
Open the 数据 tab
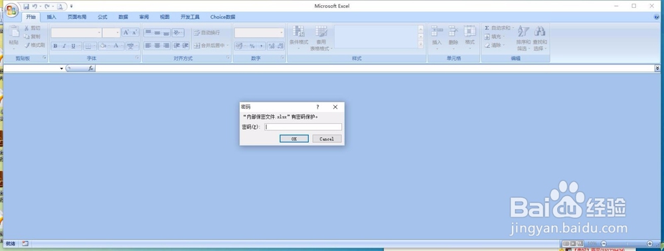point(123,17)
